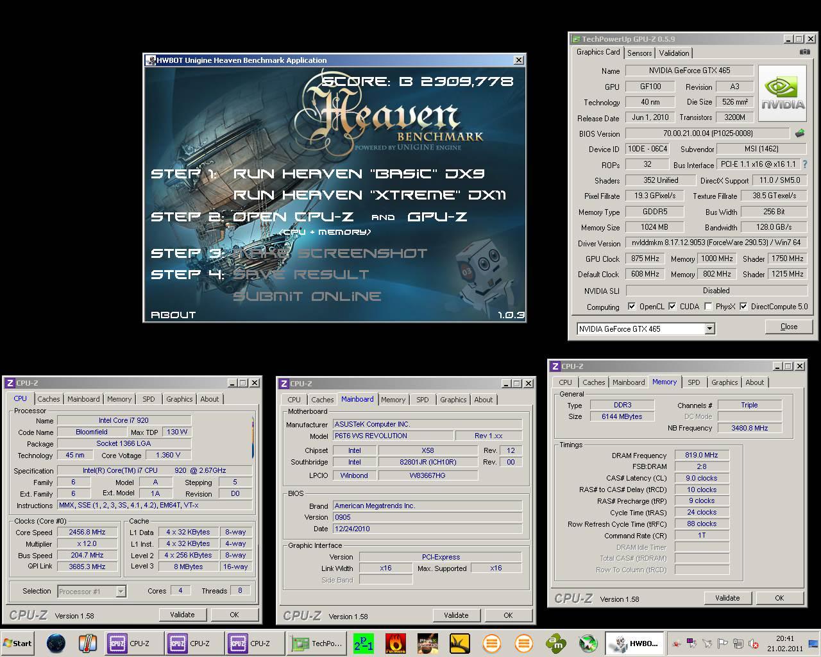Launch the PhysX FluidMark taskbar icon
The width and height of the screenshot is (821, 657).
pyautogui.click(x=428, y=644)
